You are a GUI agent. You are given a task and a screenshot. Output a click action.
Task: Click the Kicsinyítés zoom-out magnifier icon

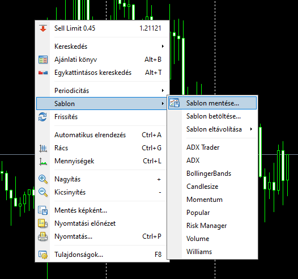pyautogui.click(x=43, y=192)
